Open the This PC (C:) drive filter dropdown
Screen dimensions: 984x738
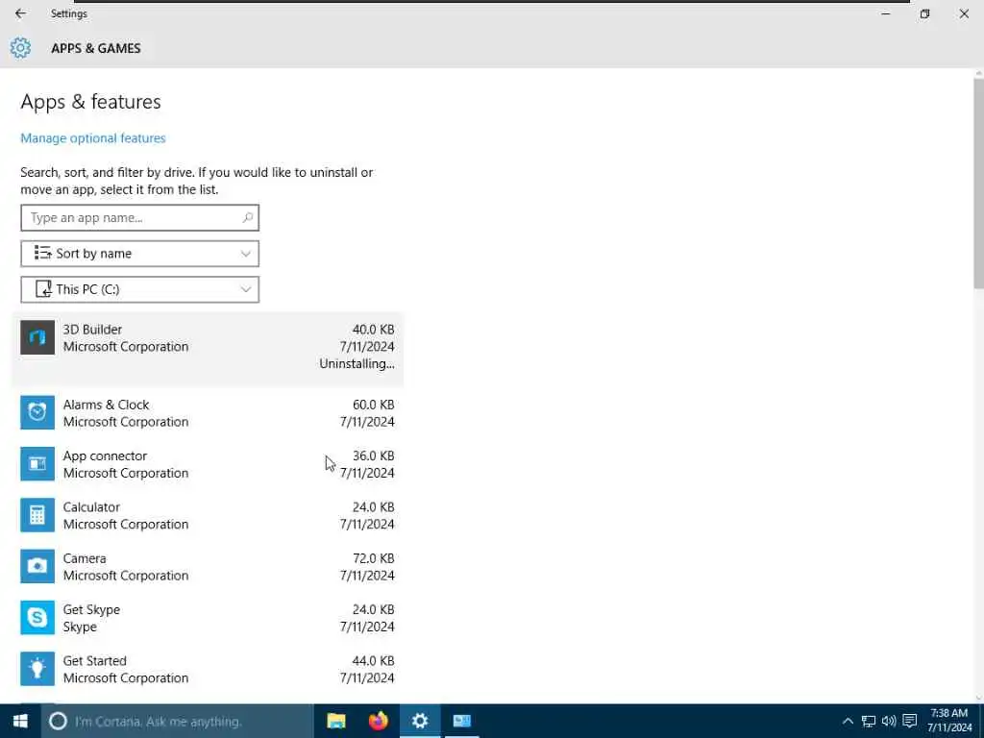click(x=139, y=289)
